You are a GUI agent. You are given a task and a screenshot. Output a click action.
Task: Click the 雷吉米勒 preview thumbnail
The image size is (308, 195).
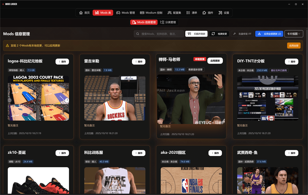tap(115, 98)
